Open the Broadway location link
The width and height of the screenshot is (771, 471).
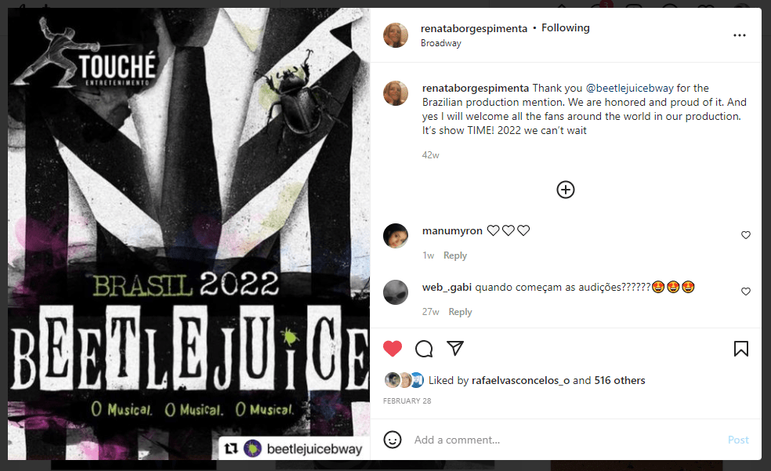point(441,43)
